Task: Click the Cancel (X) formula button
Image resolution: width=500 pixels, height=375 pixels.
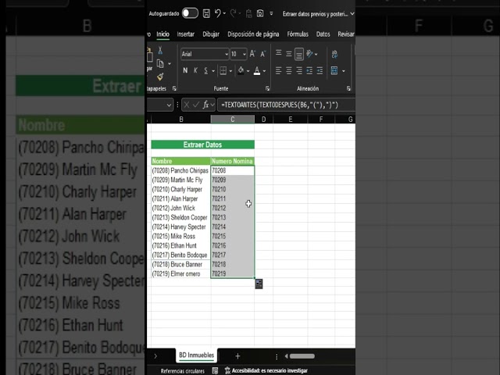Action: [x=187, y=105]
